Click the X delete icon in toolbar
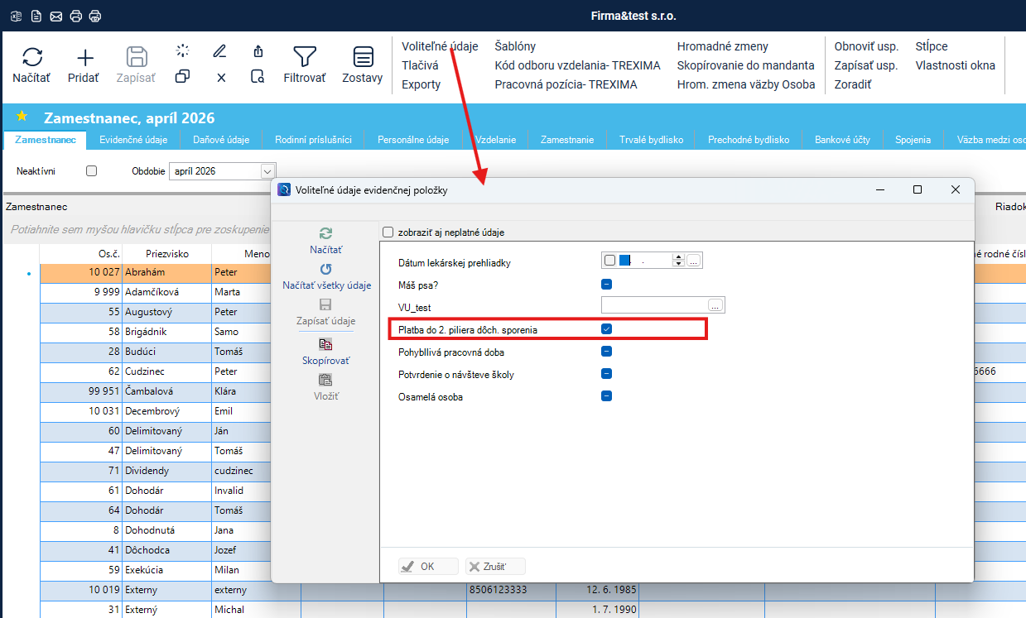This screenshot has height=618, width=1026. tap(221, 77)
